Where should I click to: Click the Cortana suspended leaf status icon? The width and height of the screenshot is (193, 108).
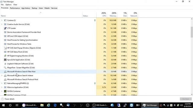[95, 20]
